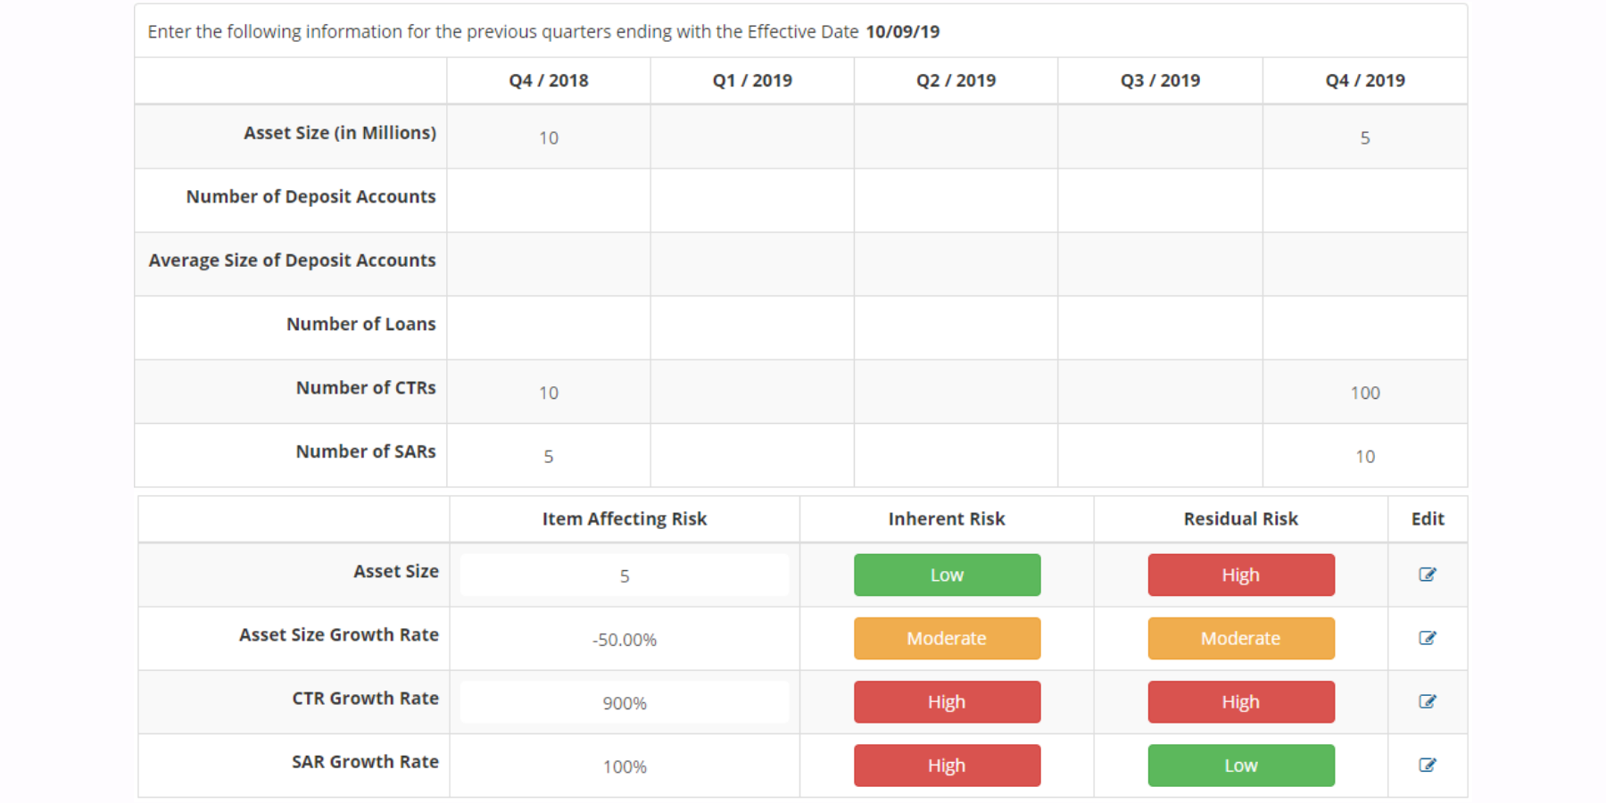Select Number of Deposit Accounts Q2 / 2019 cell
This screenshot has width=1606, height=803.
[956, 201]
